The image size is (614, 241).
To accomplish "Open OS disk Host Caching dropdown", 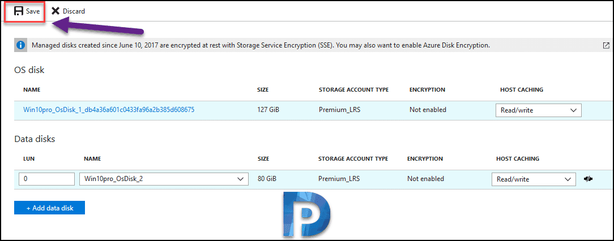I will point(539,110).
